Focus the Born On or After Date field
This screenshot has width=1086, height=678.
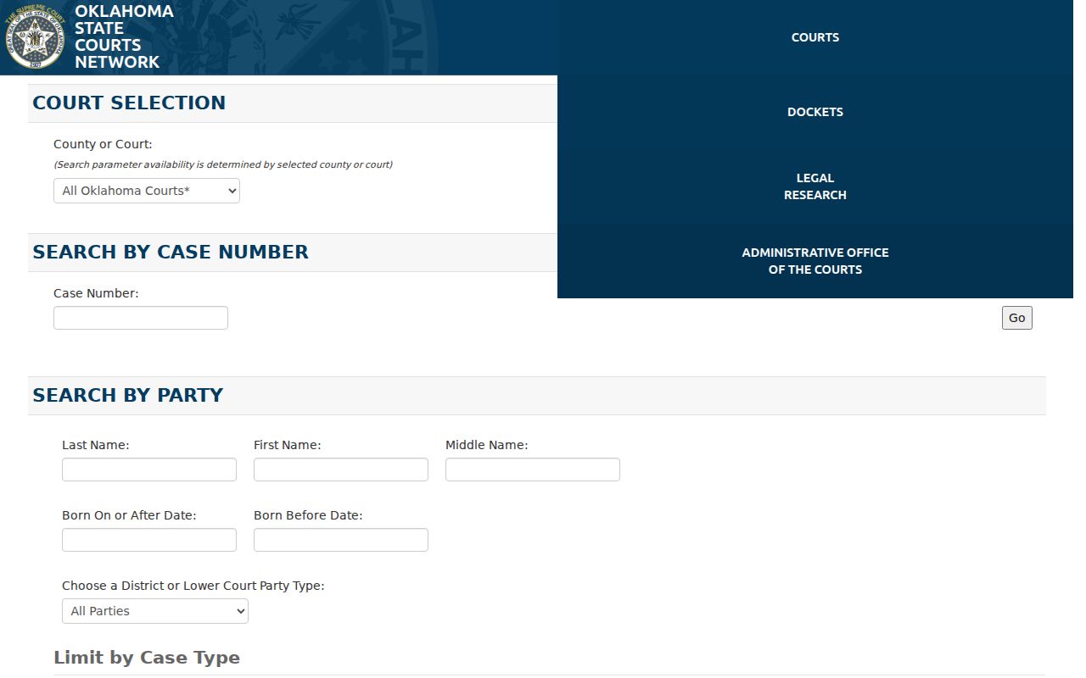(x=149, y=540)
